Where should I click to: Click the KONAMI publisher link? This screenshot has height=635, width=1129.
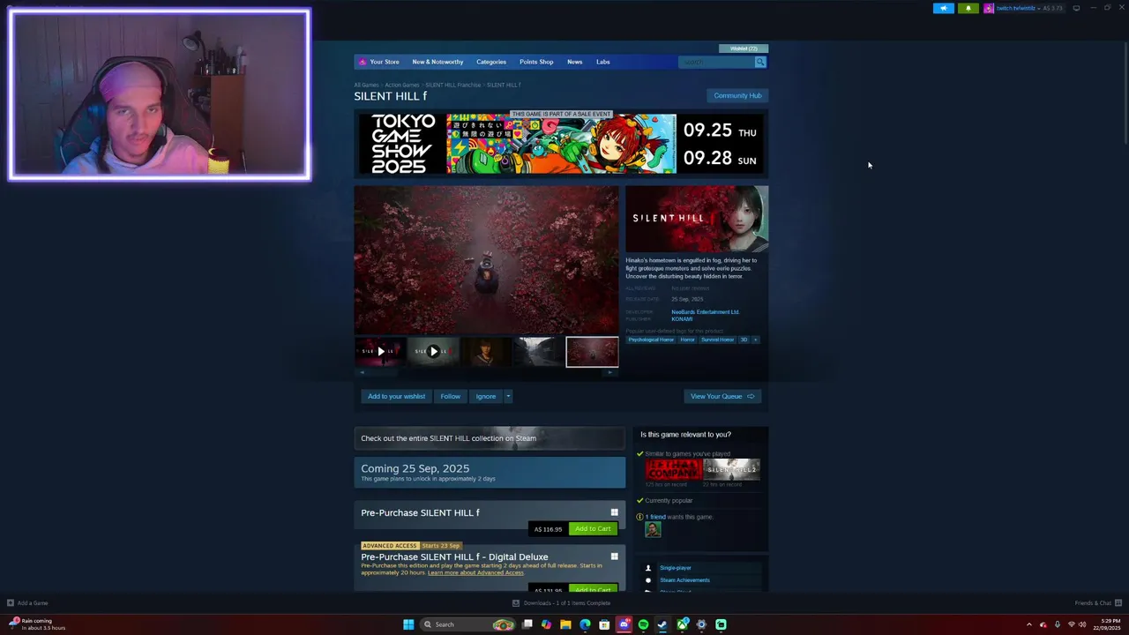[x=682, y=318]
